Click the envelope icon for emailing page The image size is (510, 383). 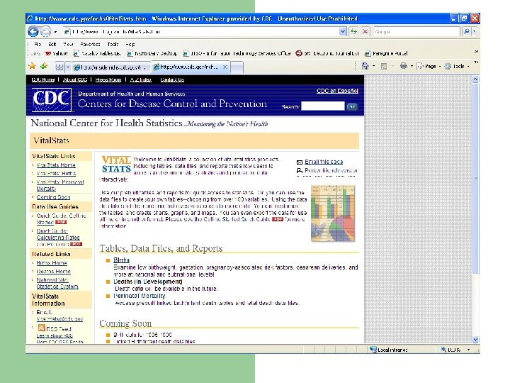[300, 162]
